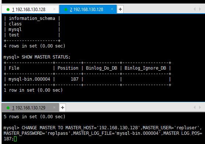Close the 192.168.130.129 tab
Screen dimensions: 205x144
pos(54,108)
